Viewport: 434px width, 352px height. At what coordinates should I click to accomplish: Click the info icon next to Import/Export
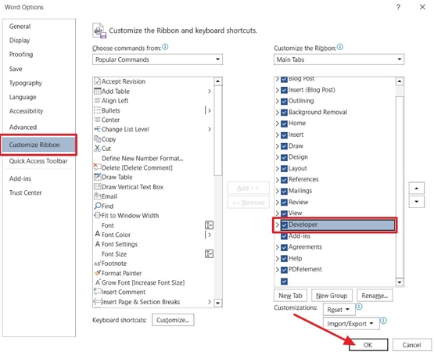point(383,321)
